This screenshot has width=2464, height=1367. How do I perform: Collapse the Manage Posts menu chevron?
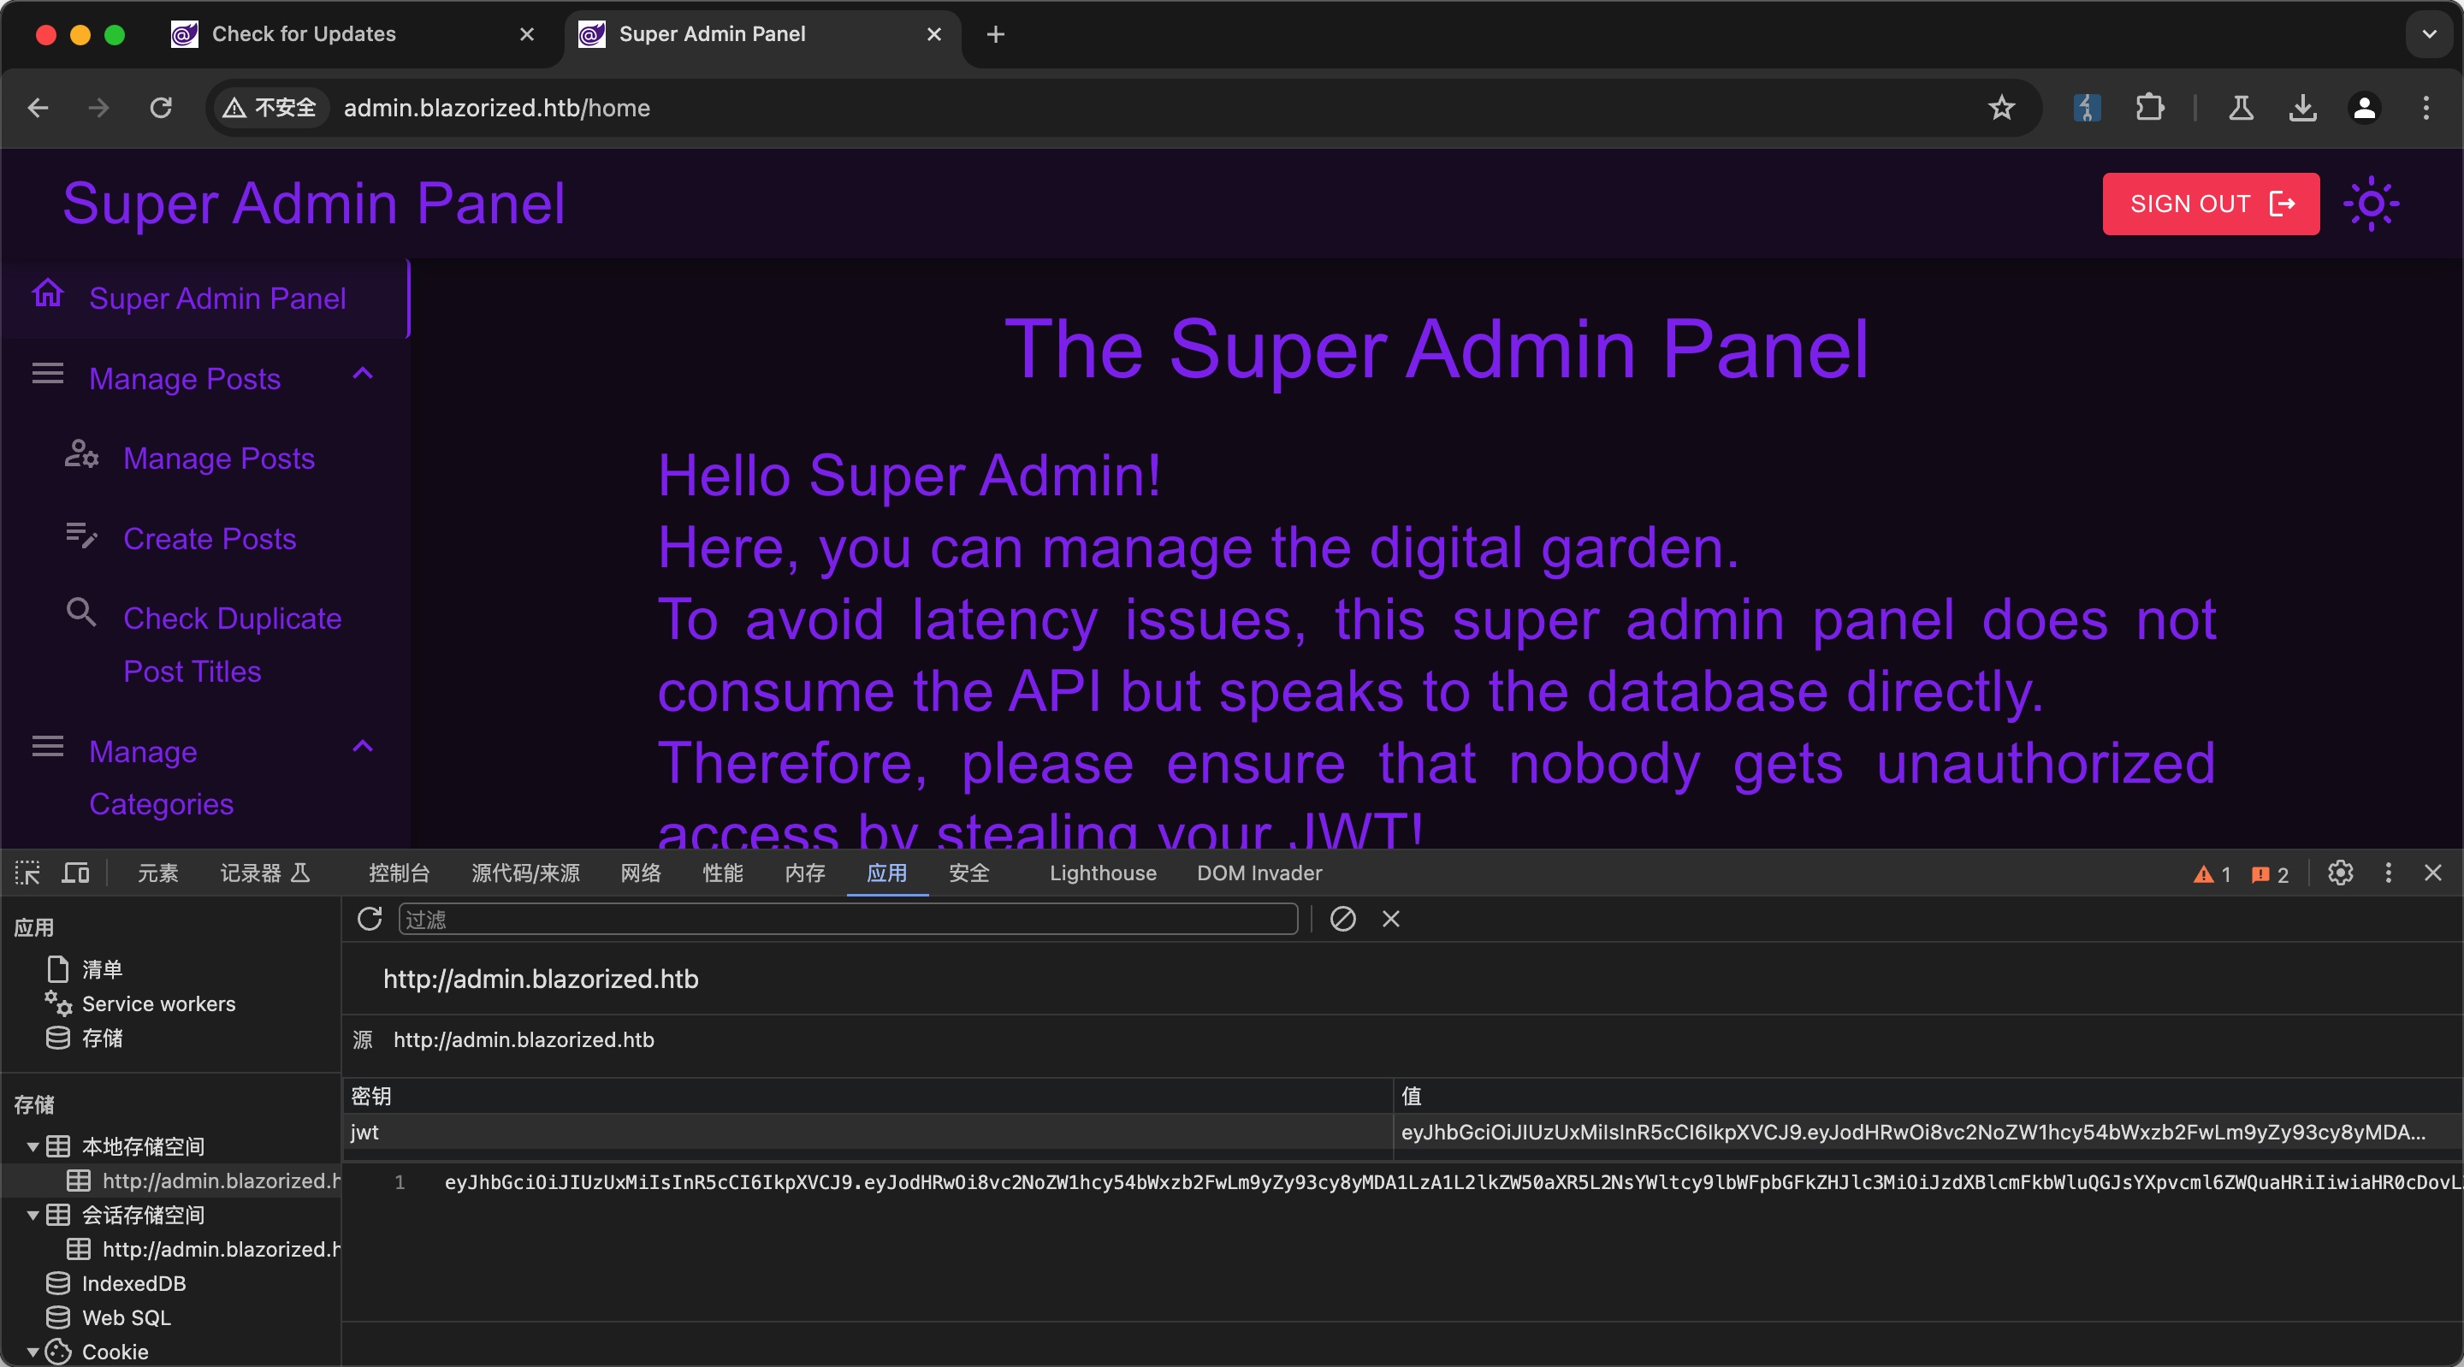pyautogui.click(x=363, y=374)
